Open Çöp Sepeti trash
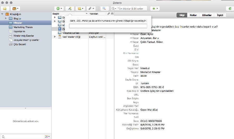The height and width of the screenshot is (139, 234). [19, 44]
